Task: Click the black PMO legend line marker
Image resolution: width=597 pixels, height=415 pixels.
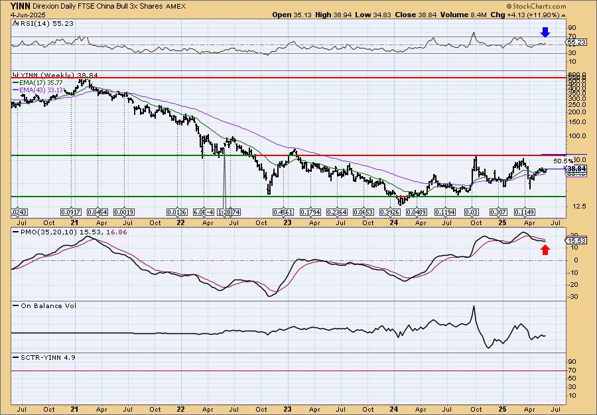Action: click(15, 232)
